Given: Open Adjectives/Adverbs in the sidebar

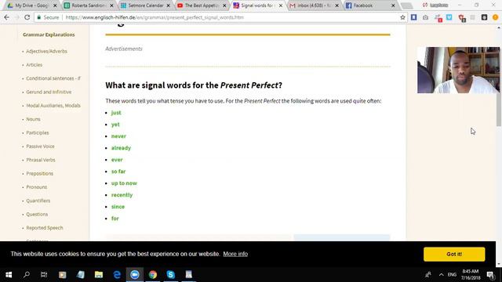Looking at the screenshot, I should [x=46, y=51].
